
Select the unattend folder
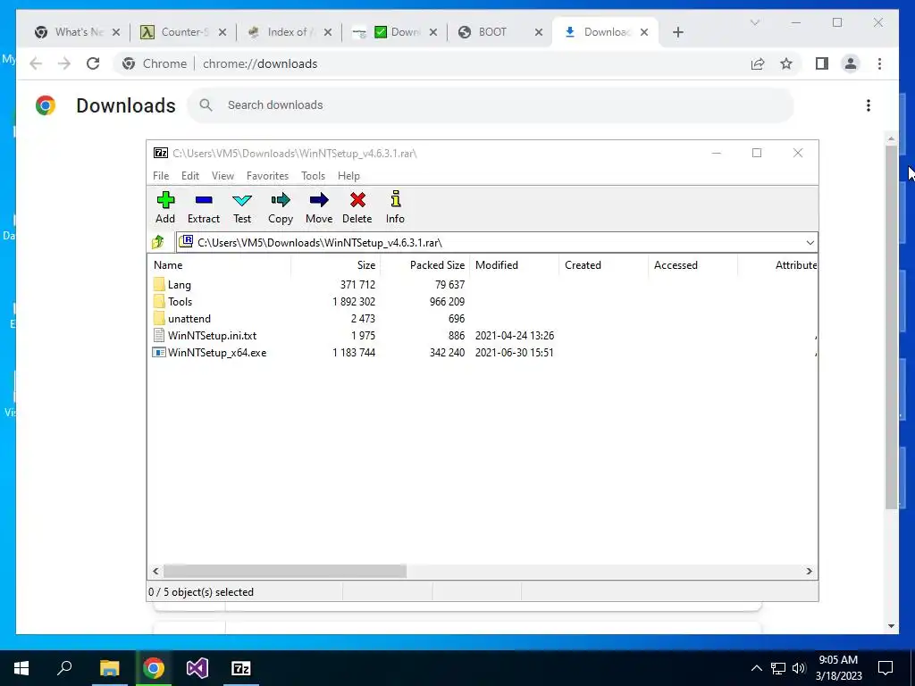[x=189, y=319]
